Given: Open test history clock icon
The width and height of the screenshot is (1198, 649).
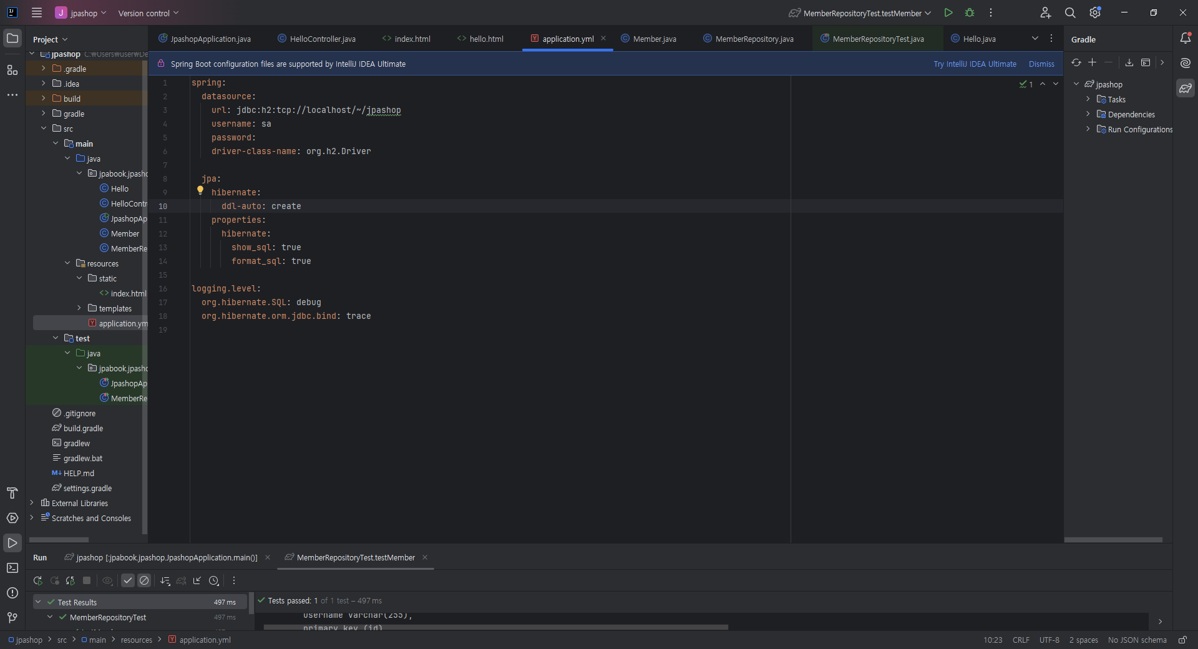Looking at the screenshot, I should tap(214, 580).
